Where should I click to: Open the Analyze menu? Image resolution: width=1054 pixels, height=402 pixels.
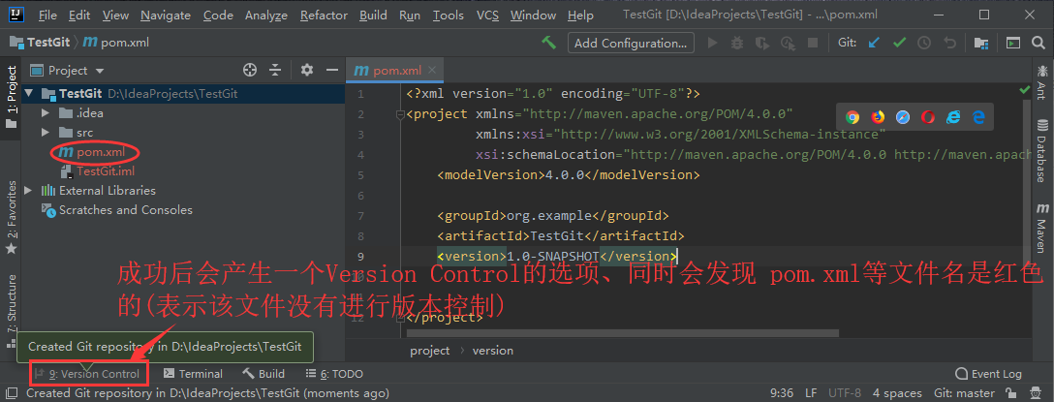click(266, 15)
